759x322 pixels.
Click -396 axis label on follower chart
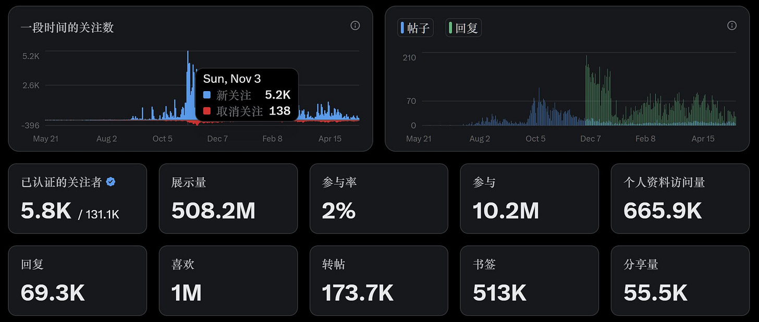coord(31,125)
